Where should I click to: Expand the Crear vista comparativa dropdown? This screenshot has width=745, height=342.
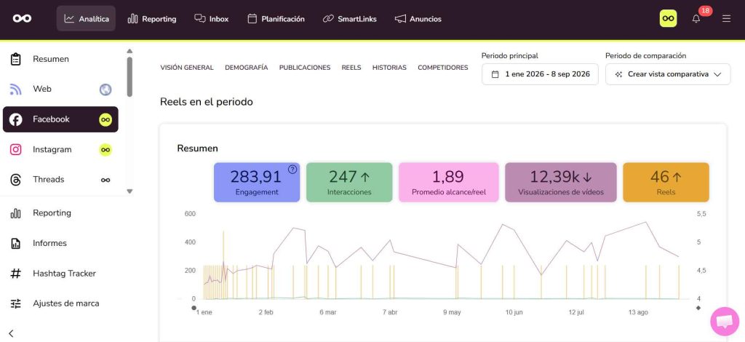(x=668, y=74)
